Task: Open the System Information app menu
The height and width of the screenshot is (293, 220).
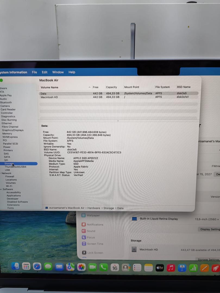Action: 14,72
